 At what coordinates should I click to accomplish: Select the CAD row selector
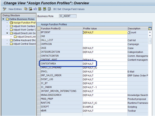[x=39, y=36]
